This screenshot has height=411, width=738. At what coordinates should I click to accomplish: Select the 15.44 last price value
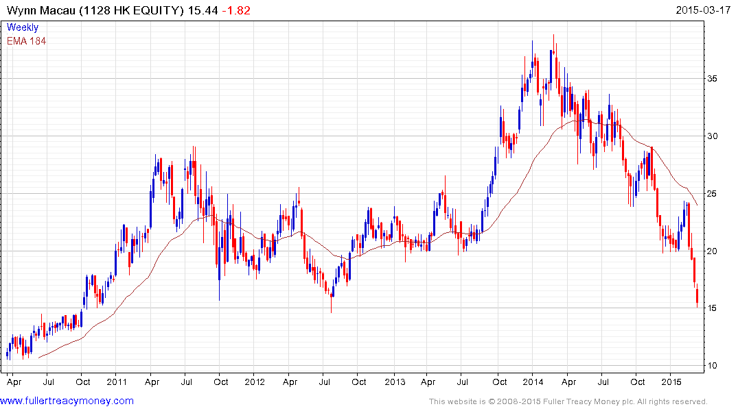coord(203,10)
